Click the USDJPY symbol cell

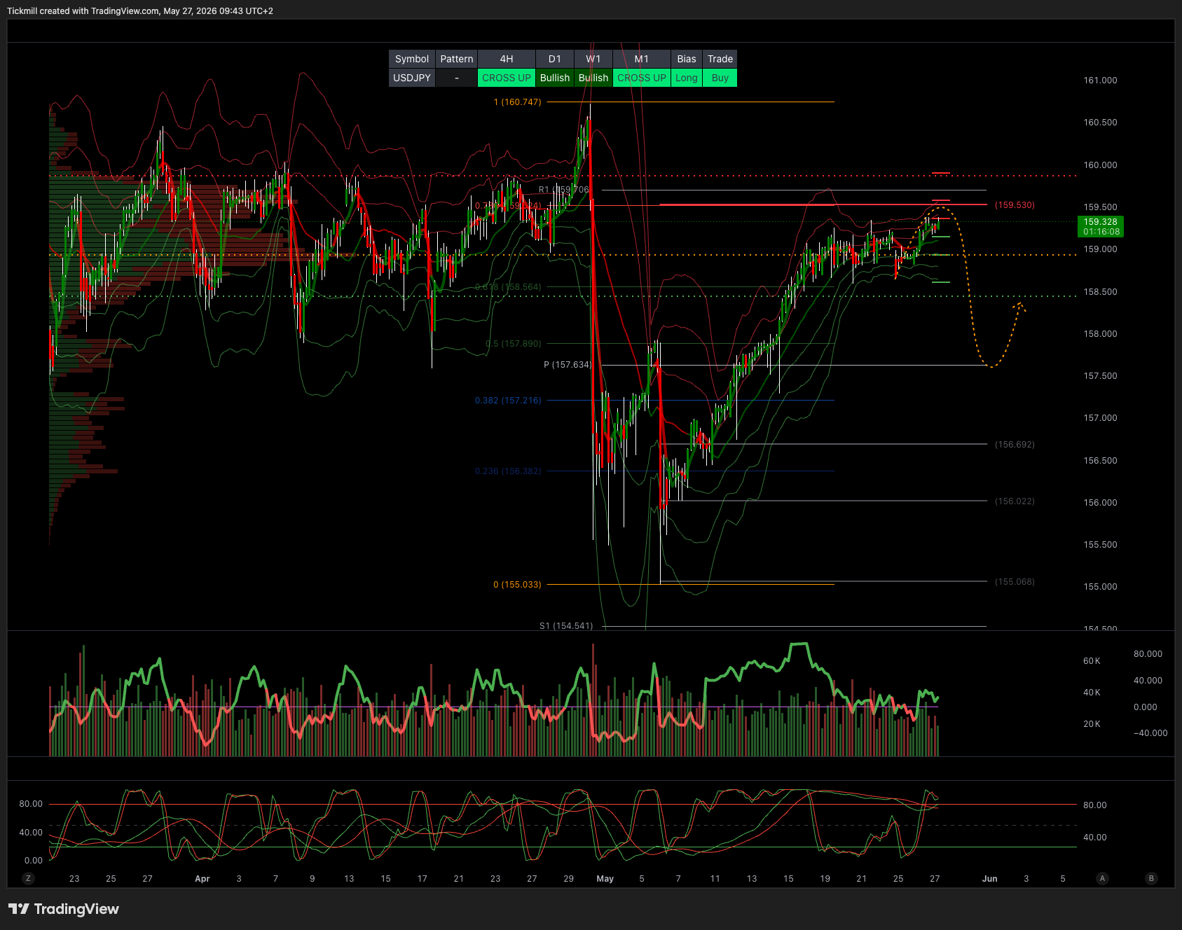tap(412, 78)
